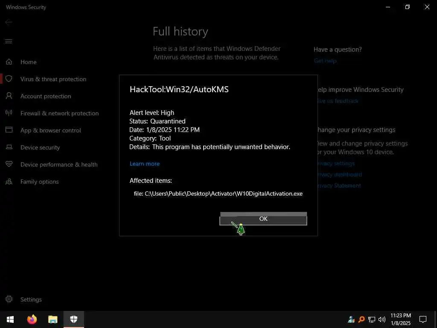Launch Firefox from the taskbar
Viewport: 437px width, 328px height.
coord(32,319)
